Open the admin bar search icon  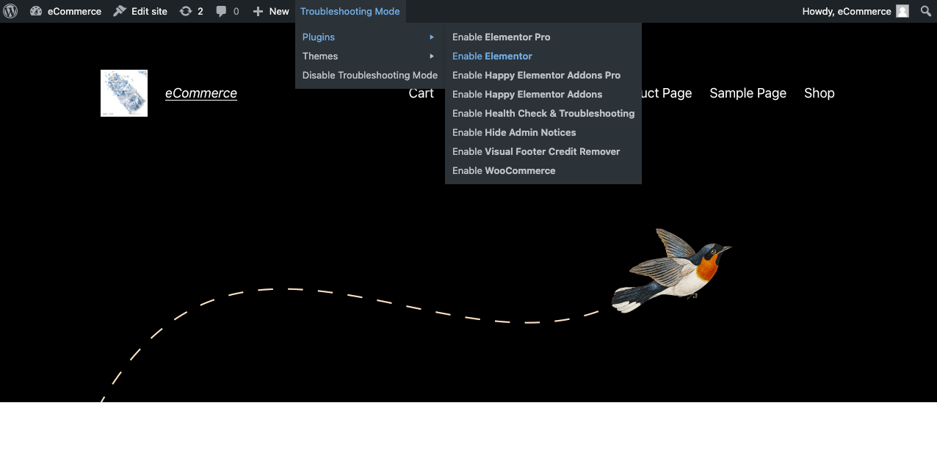click(x=925, y=11)
